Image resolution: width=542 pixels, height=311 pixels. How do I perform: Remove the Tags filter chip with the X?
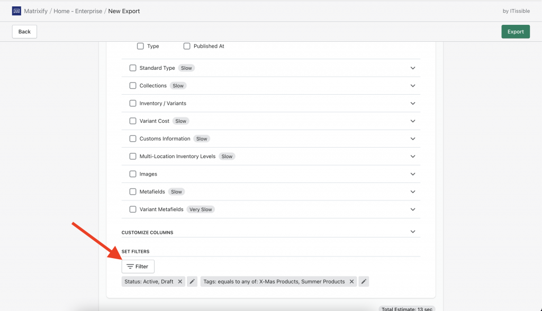(351, 281)
